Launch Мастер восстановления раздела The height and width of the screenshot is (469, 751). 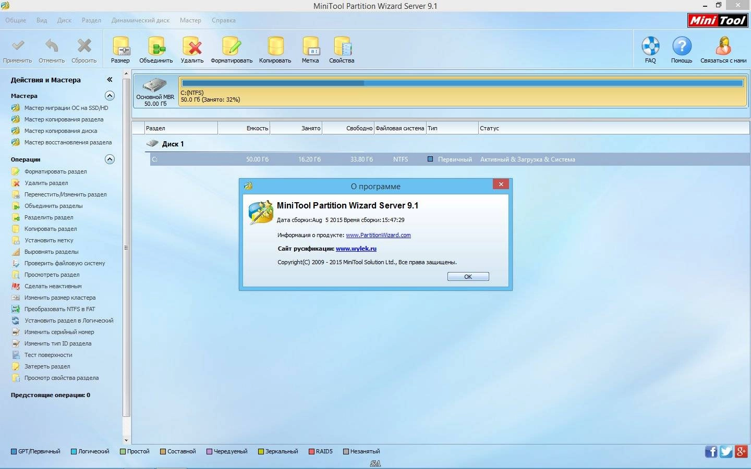click(x=68, y=142)
